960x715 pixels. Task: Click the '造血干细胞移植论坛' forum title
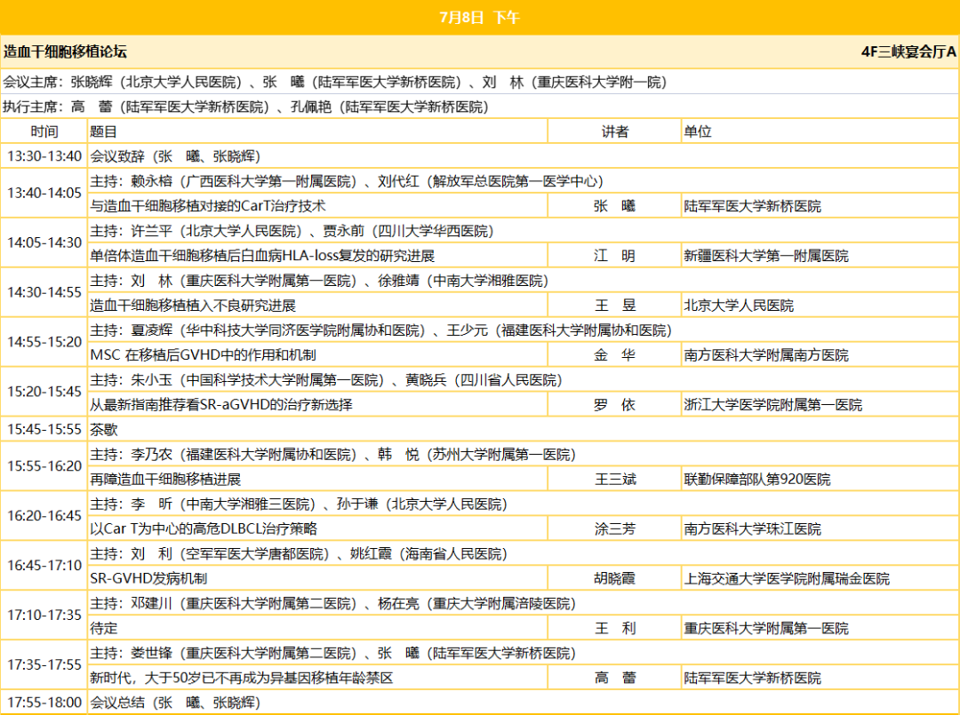click(65, 52)
